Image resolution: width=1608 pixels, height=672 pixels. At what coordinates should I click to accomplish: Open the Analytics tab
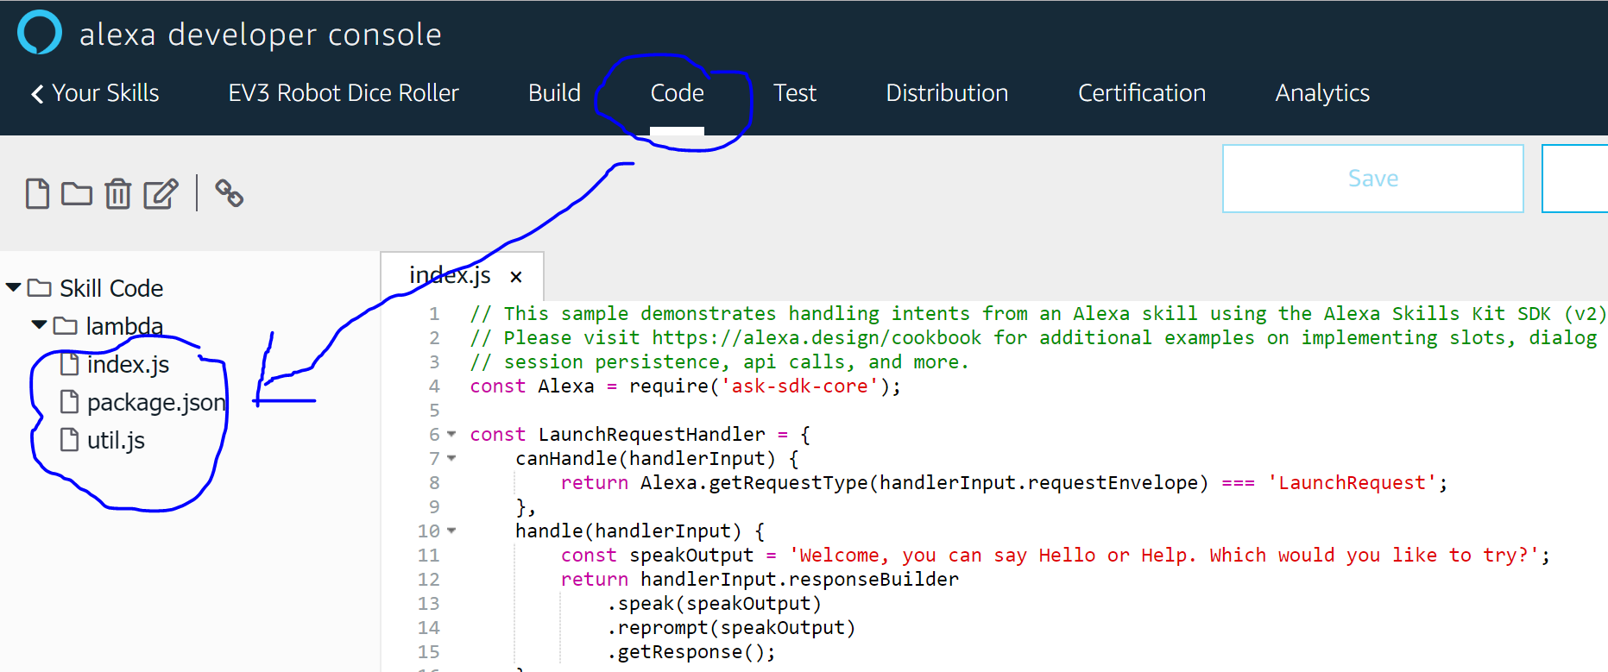point(1322,93)
